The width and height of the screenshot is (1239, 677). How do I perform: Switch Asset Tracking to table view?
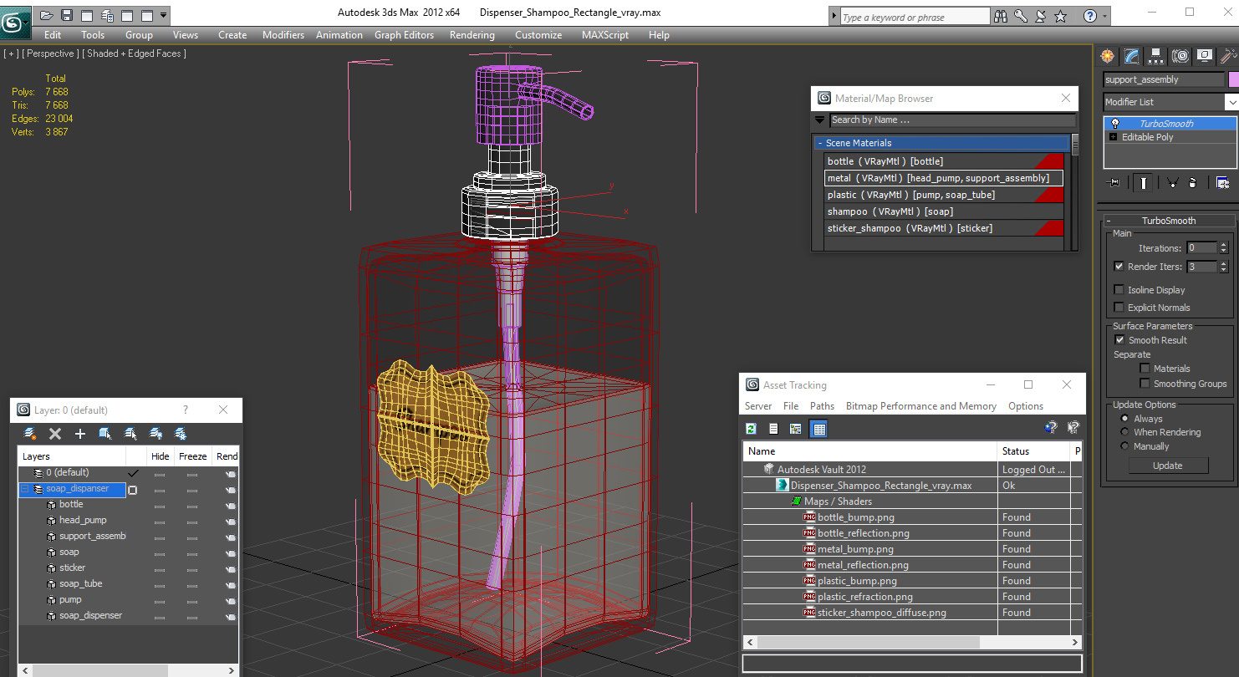(818, 429)
